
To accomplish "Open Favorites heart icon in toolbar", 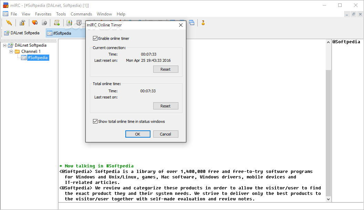I will 35,23.
